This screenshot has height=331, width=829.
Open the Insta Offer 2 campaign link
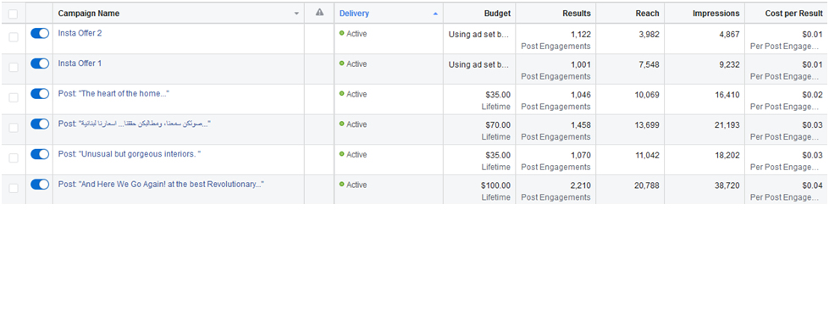pos(80,33)
